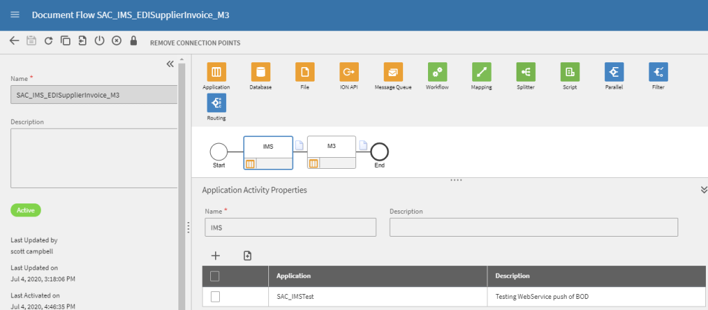Select the Splitter activity icon
Viewport: 708px width, 310px height.
[x=525, y=72]
